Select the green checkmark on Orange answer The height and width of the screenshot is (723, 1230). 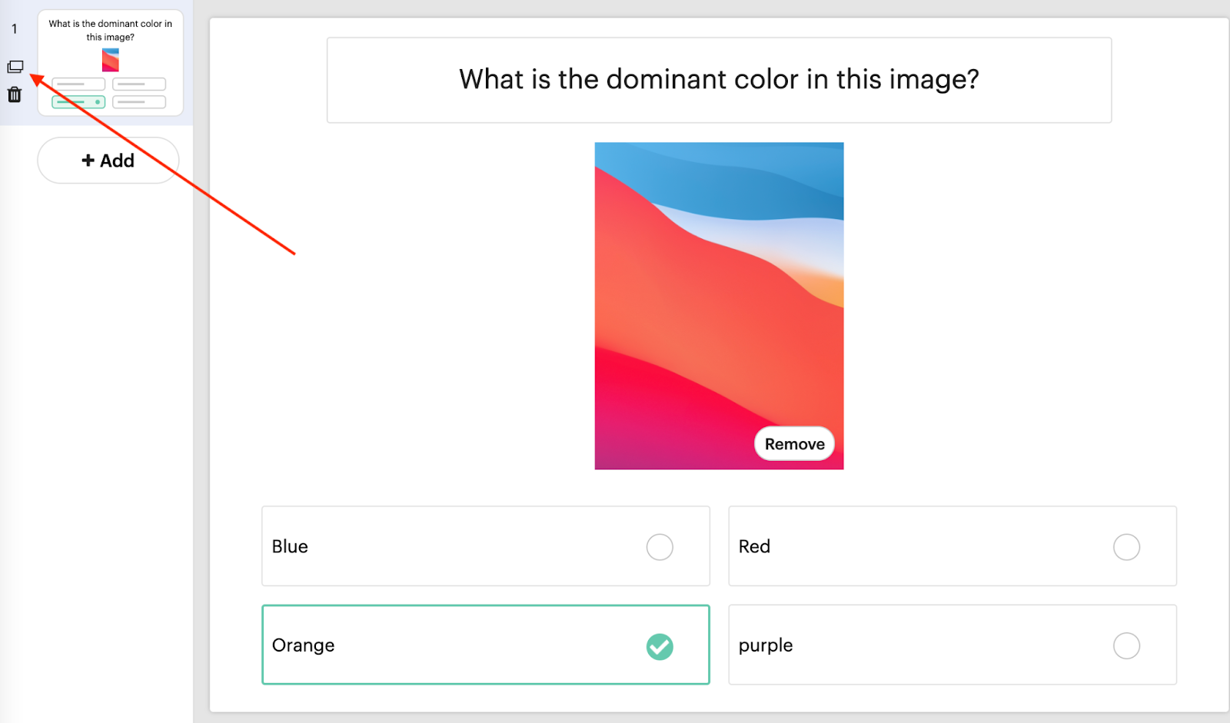coord(660,646)
